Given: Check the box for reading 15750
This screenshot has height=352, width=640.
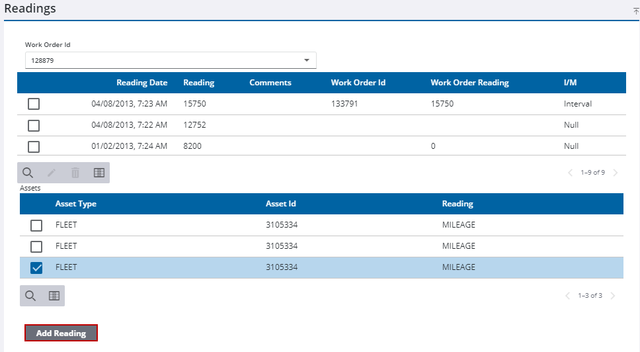Looking at the screenshot, I should [x=34, y=104].
